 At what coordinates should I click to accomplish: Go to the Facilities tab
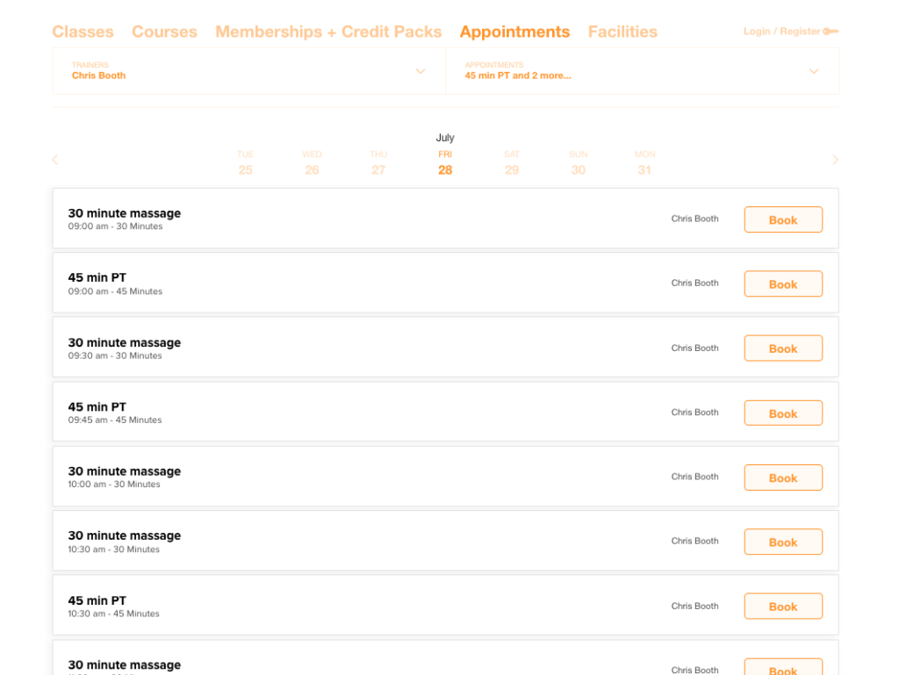(x=622, y=32)
